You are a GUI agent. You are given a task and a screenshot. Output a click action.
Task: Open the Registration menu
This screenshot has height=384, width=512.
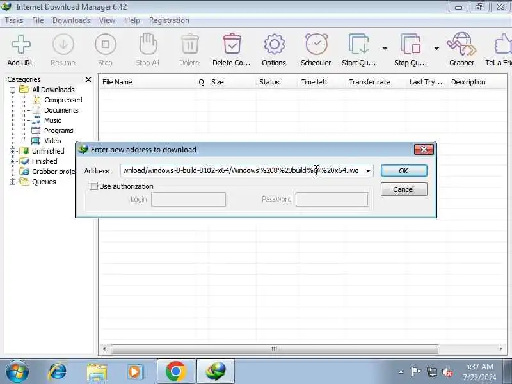pyautogui.click(x=169, y=20)
